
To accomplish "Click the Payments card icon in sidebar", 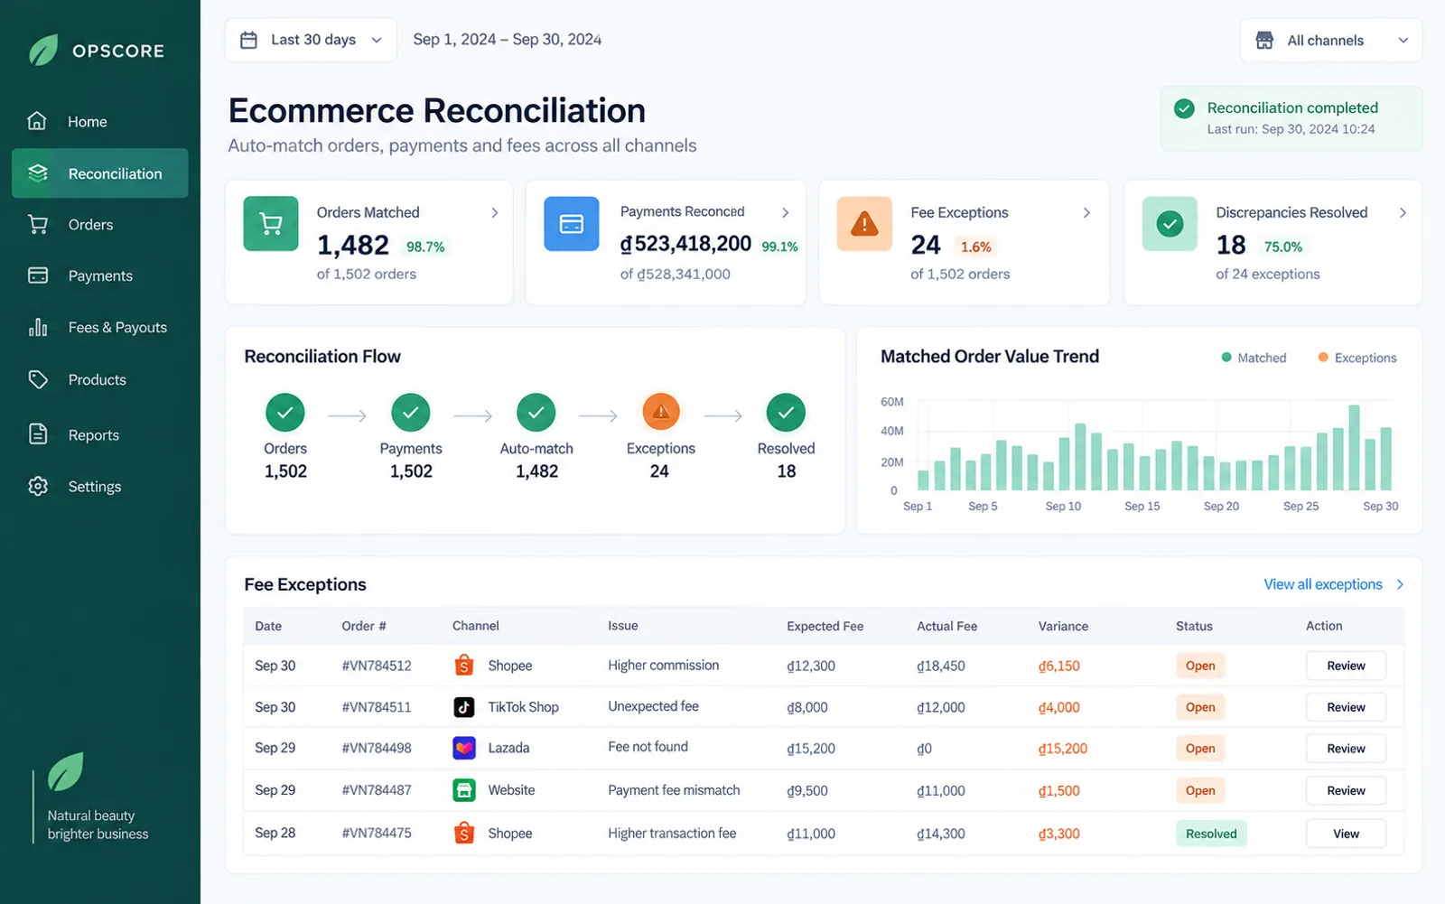I will (x=38, y=275).
